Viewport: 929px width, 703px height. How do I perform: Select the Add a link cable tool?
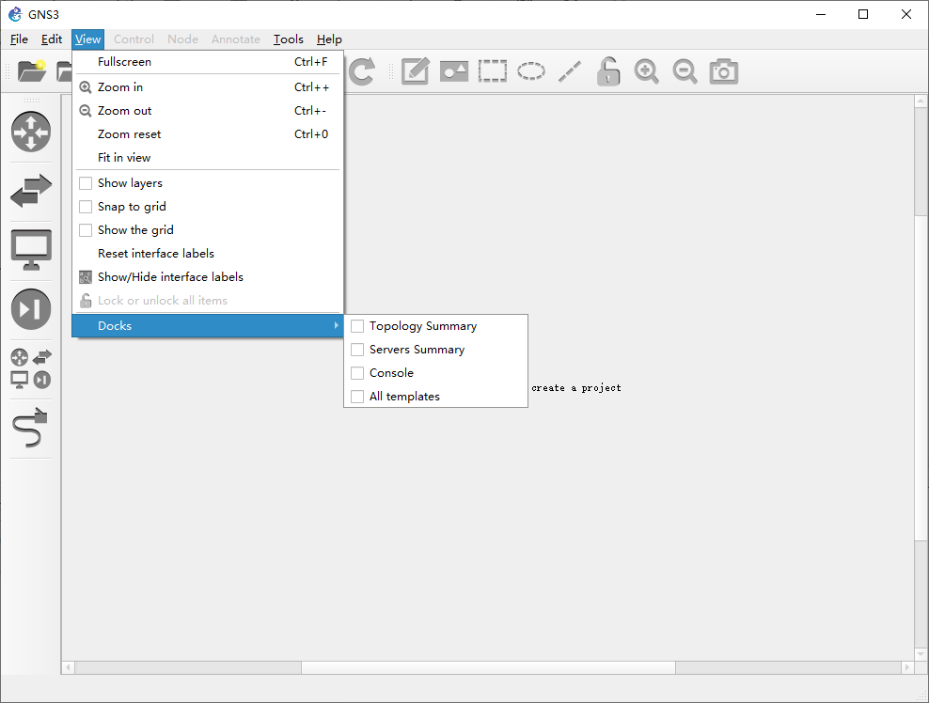click(x=30, y=427)
